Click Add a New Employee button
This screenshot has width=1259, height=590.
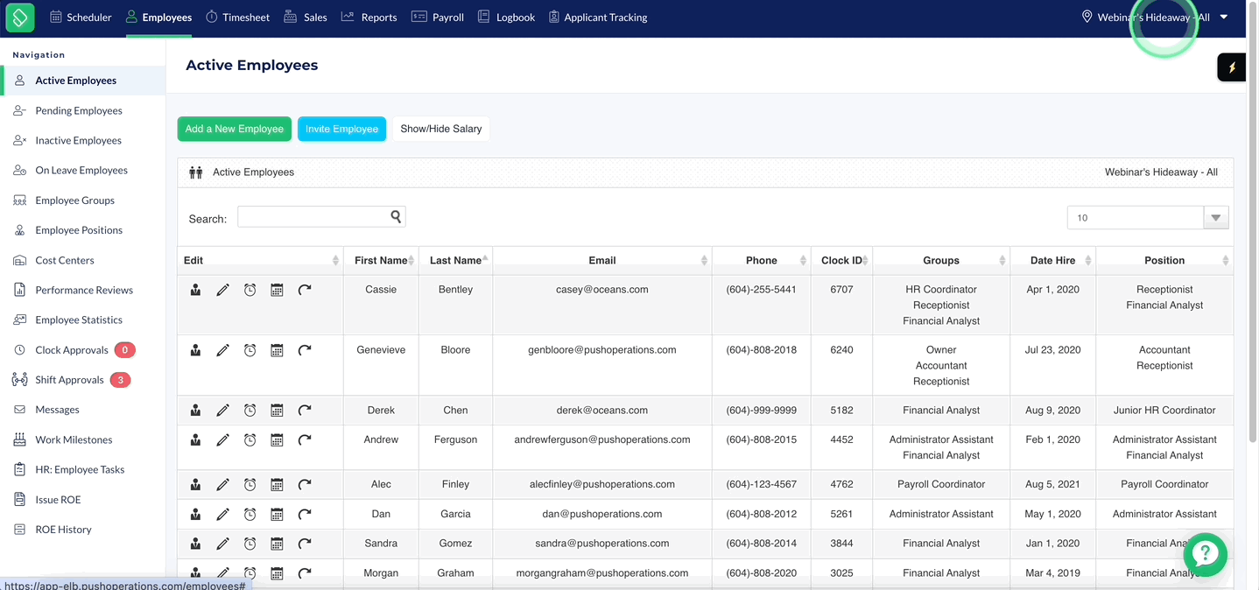(x=235, y=129)
